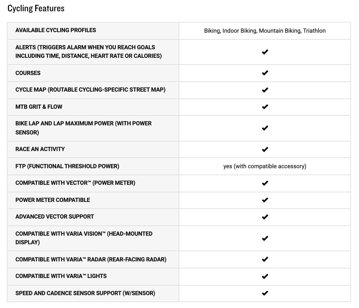Click the Compatible with Vector checkmark

[x=265, y=183]
